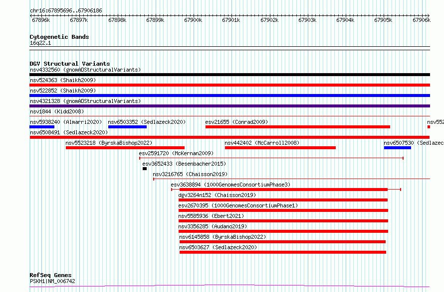This screenshot has height=292, width=444.
Task: Click the RefSeq Genes track heading
Action: (50, 275)
